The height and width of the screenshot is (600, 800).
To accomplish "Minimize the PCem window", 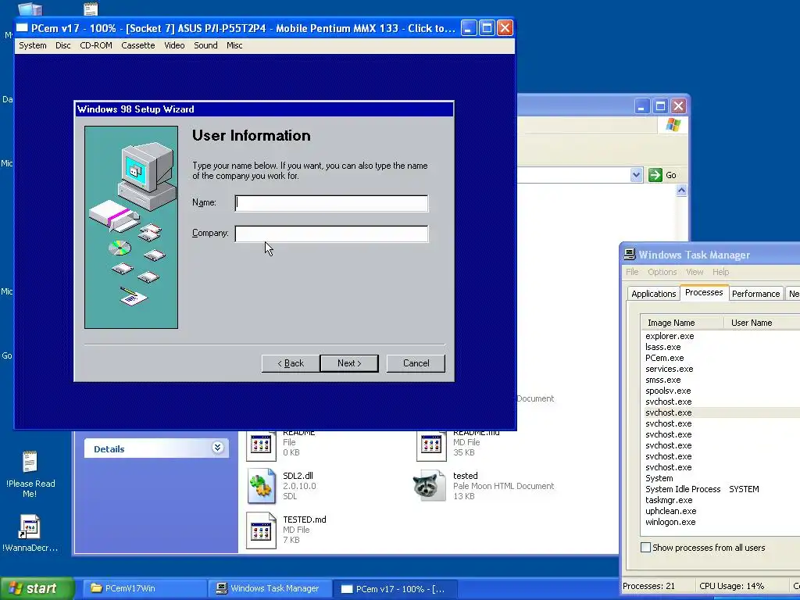I will coord(469,28).
